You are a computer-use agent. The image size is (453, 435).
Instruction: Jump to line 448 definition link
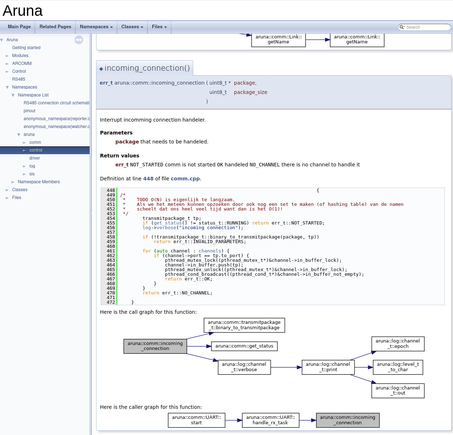coord(148,179)
